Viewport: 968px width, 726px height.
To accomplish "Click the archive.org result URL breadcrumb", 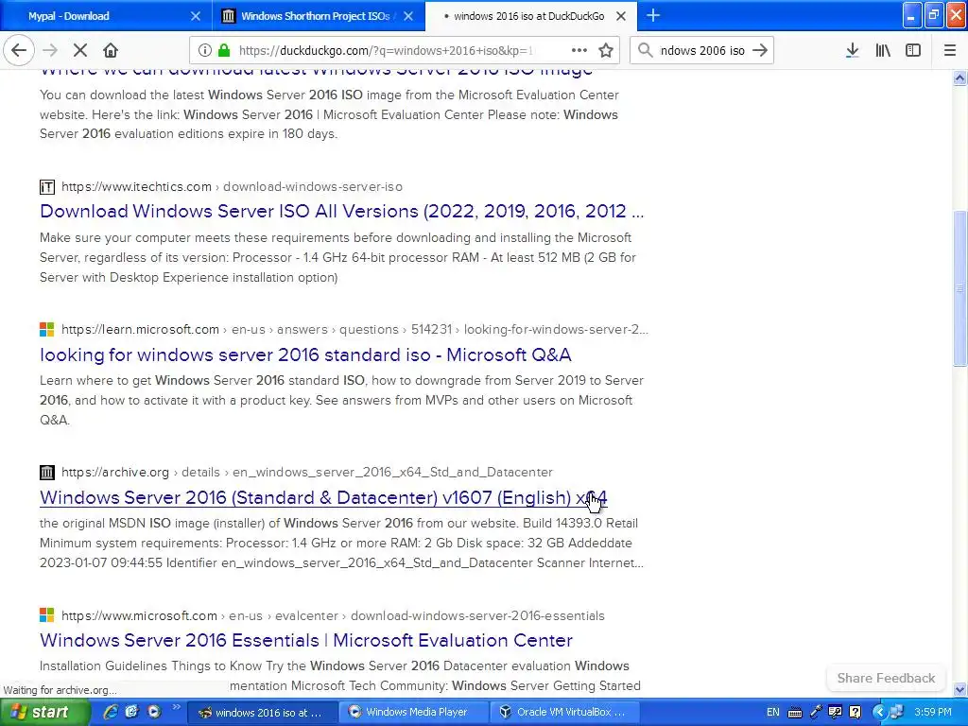I will [x=307, y=473].
